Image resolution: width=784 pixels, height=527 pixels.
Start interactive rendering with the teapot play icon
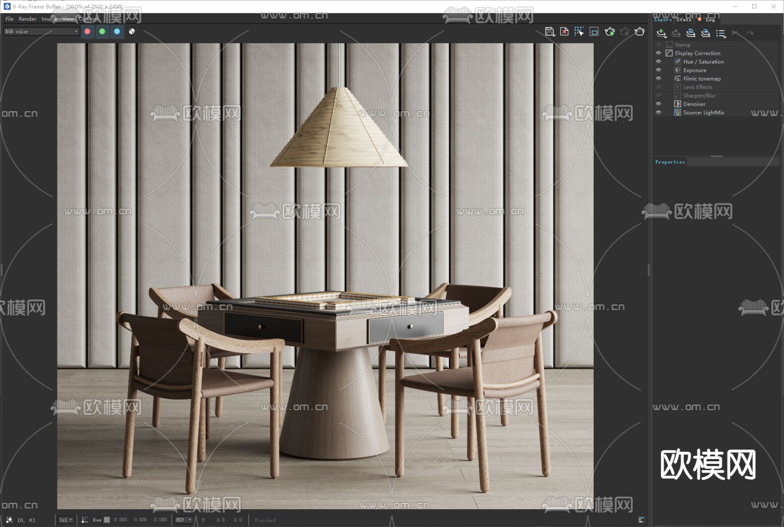[610, 31]
